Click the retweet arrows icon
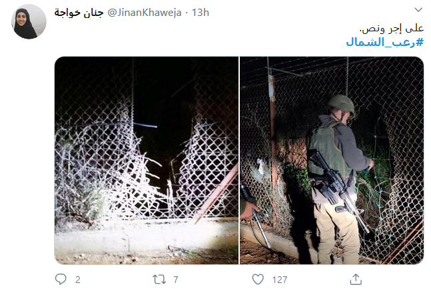 coord(159,280)
